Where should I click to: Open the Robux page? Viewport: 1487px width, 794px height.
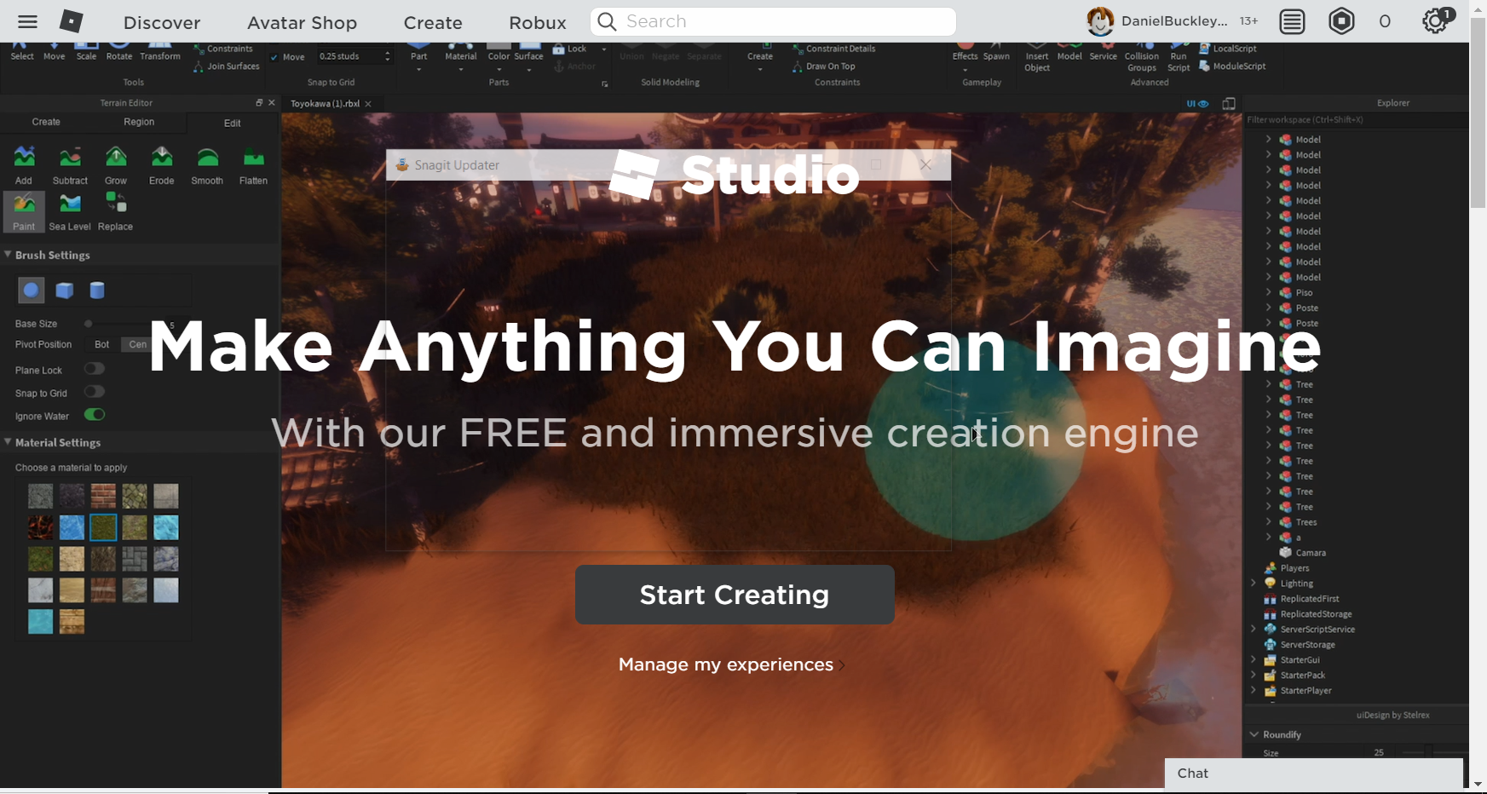tap(538, 22)
